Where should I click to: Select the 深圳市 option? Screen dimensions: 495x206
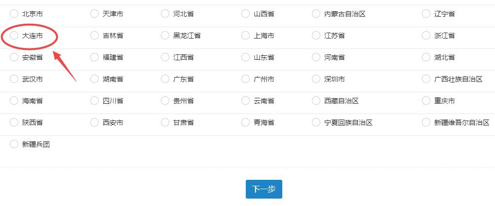[x=316, y=79]
